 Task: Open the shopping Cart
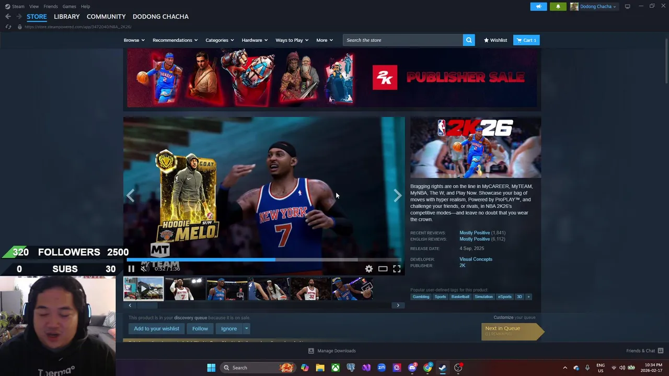pyautogui.click(x=526, y=40)
